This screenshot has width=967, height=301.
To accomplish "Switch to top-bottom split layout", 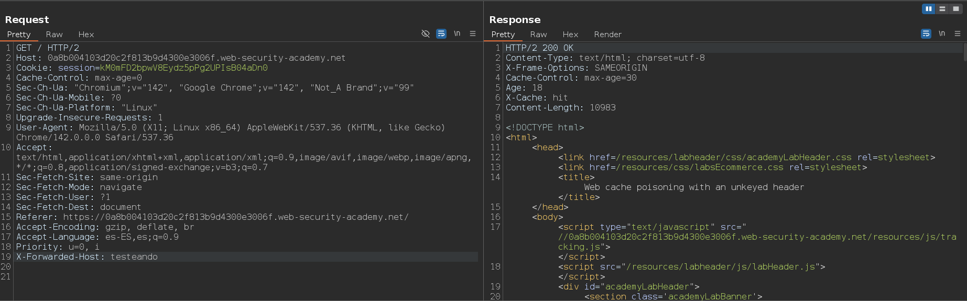I will click(942, 9).
